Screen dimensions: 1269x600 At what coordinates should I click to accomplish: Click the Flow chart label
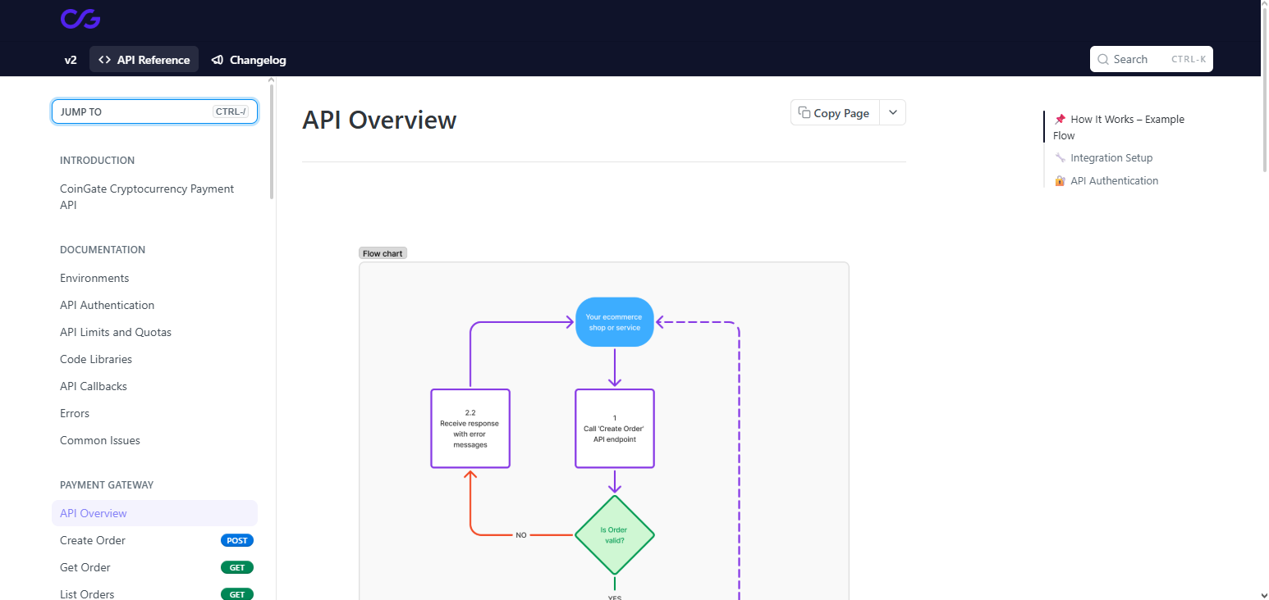point(383,253)
